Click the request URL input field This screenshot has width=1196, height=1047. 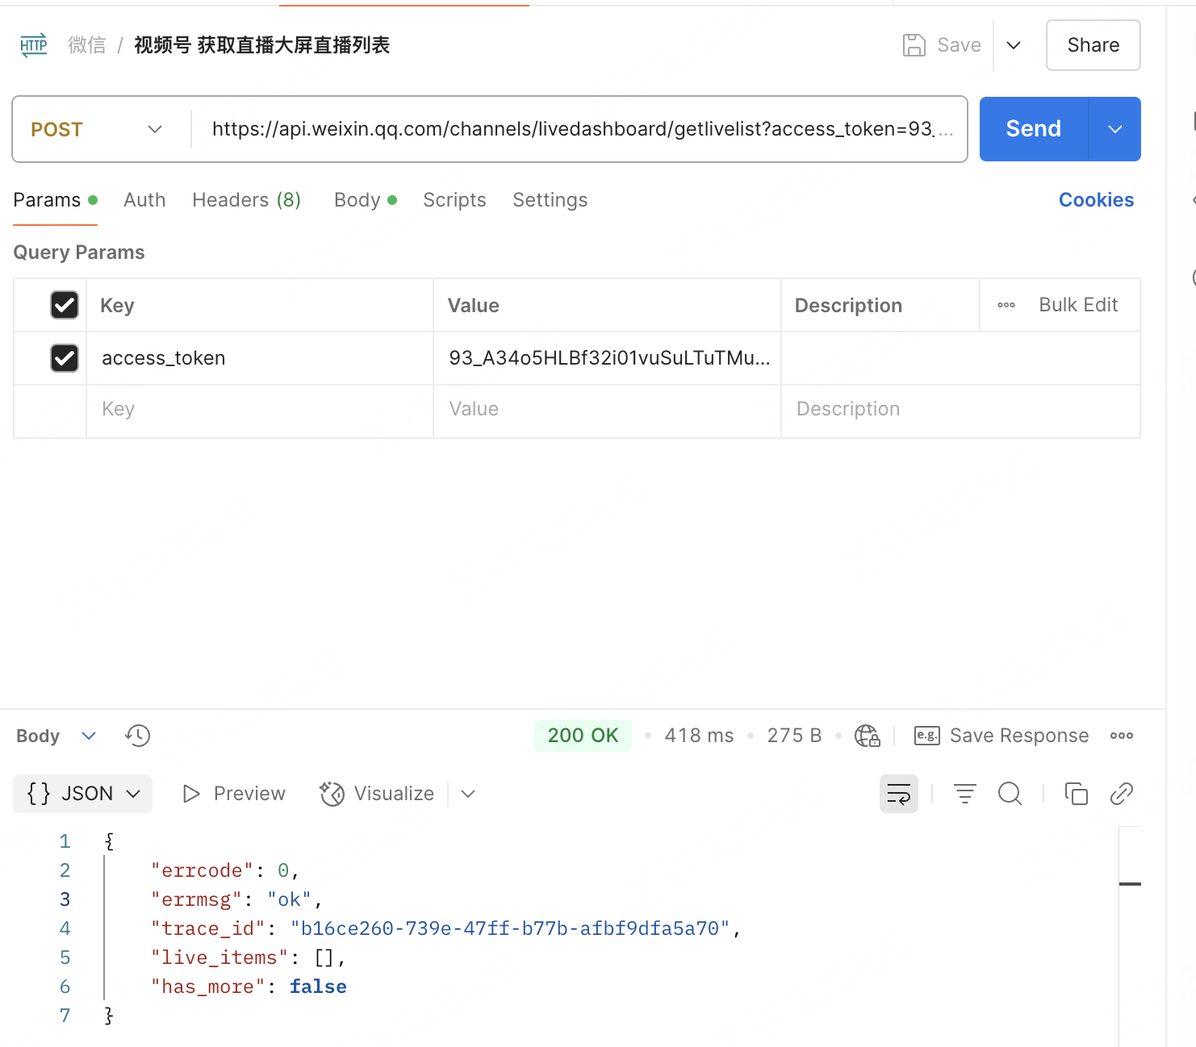(579, 129)
